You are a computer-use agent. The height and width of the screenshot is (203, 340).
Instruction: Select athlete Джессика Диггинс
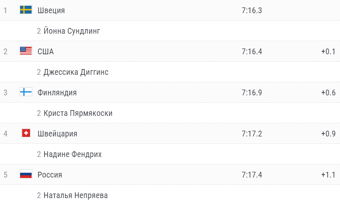point(76,72)
